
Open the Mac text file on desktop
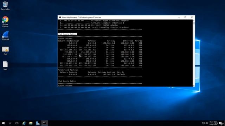tap(5, 65)
